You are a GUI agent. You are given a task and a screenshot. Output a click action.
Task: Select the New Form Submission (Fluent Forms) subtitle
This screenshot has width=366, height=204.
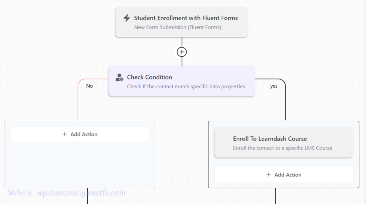pos(178,27)
